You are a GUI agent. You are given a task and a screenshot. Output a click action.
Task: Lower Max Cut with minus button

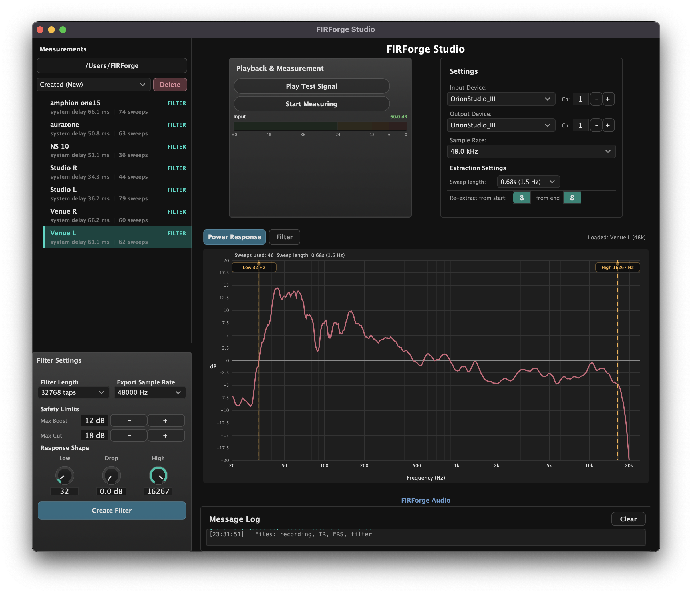(x=129, y=435)
